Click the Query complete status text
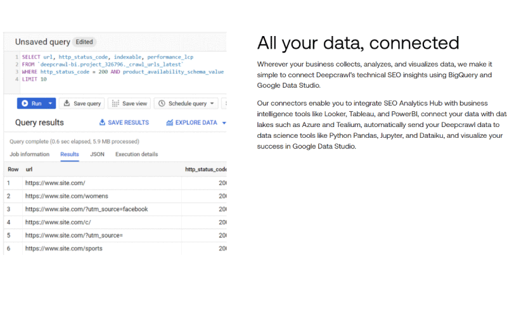The width and height of the screenshot is (507, 335). (74, 142)
